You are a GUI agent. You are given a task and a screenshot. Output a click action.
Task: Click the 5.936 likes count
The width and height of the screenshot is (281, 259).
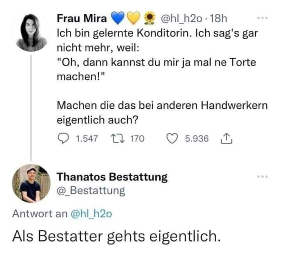[x=196, y=139]
